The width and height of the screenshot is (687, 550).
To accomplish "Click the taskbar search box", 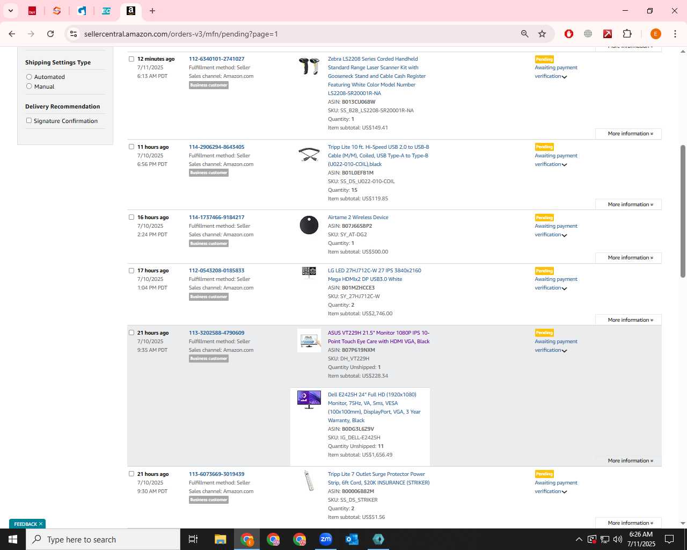I will click(x=103, y=539).
